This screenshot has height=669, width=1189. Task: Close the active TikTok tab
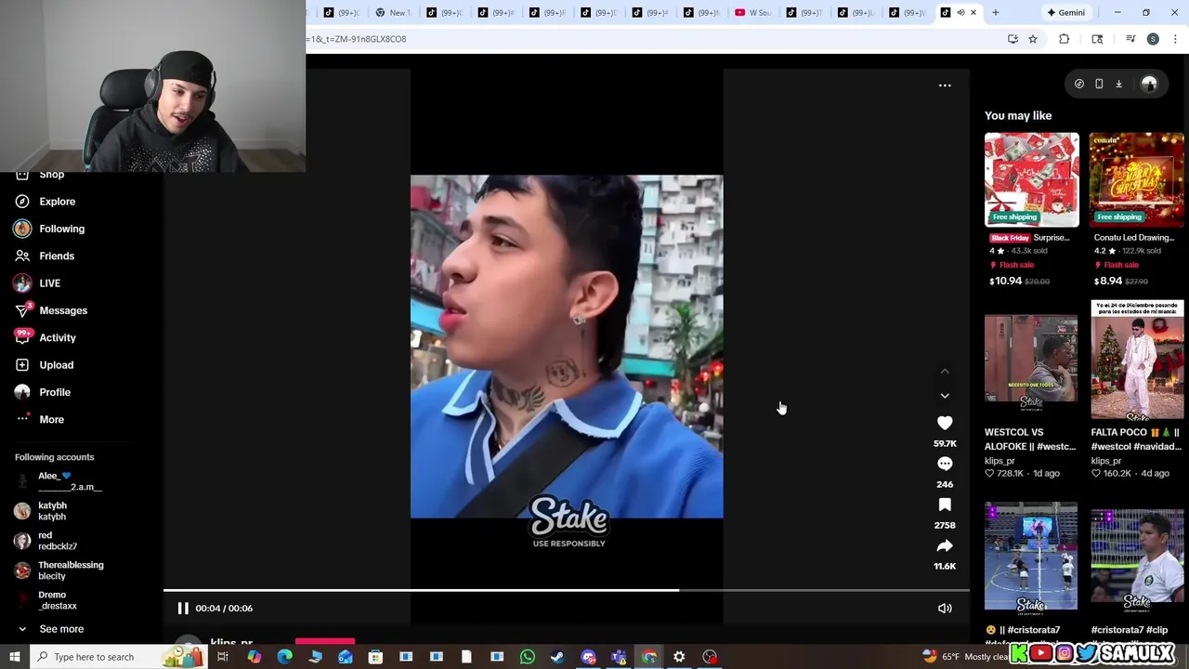(x=973, y=12)
